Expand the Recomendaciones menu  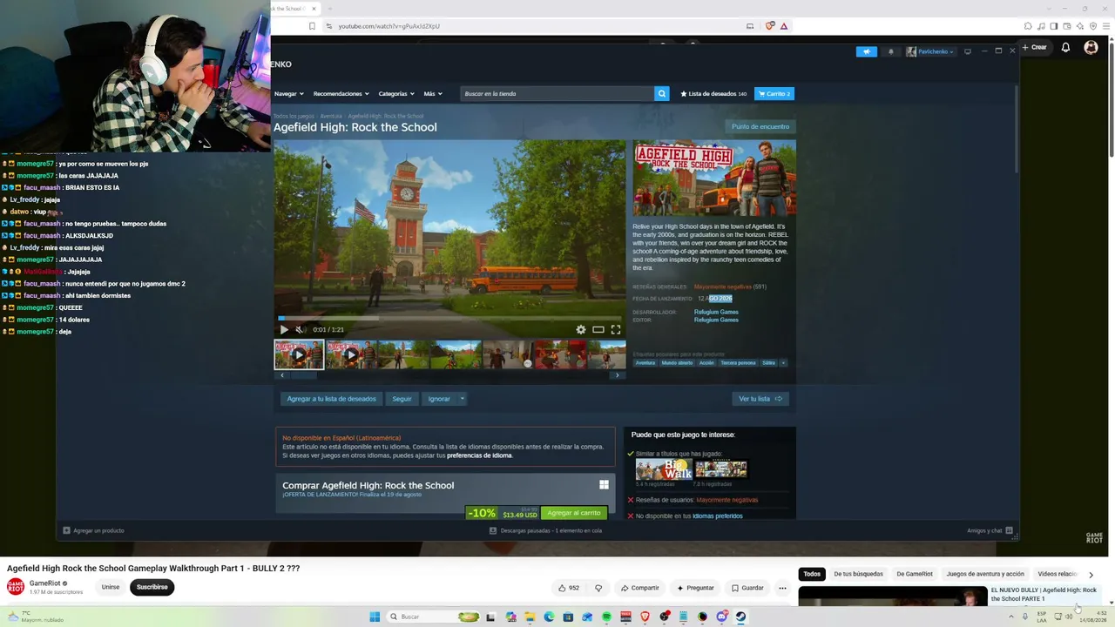click(x=341, y=93)
